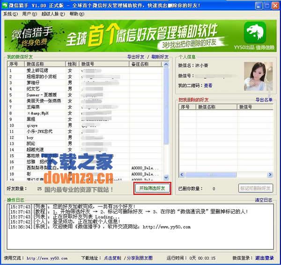Click the 标记可删除好友 button
This screenshot has width=281, height=265.
(x=256, y=188)
